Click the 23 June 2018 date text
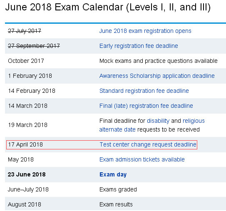Screen dimensions: 226x211 coord(27,174)
